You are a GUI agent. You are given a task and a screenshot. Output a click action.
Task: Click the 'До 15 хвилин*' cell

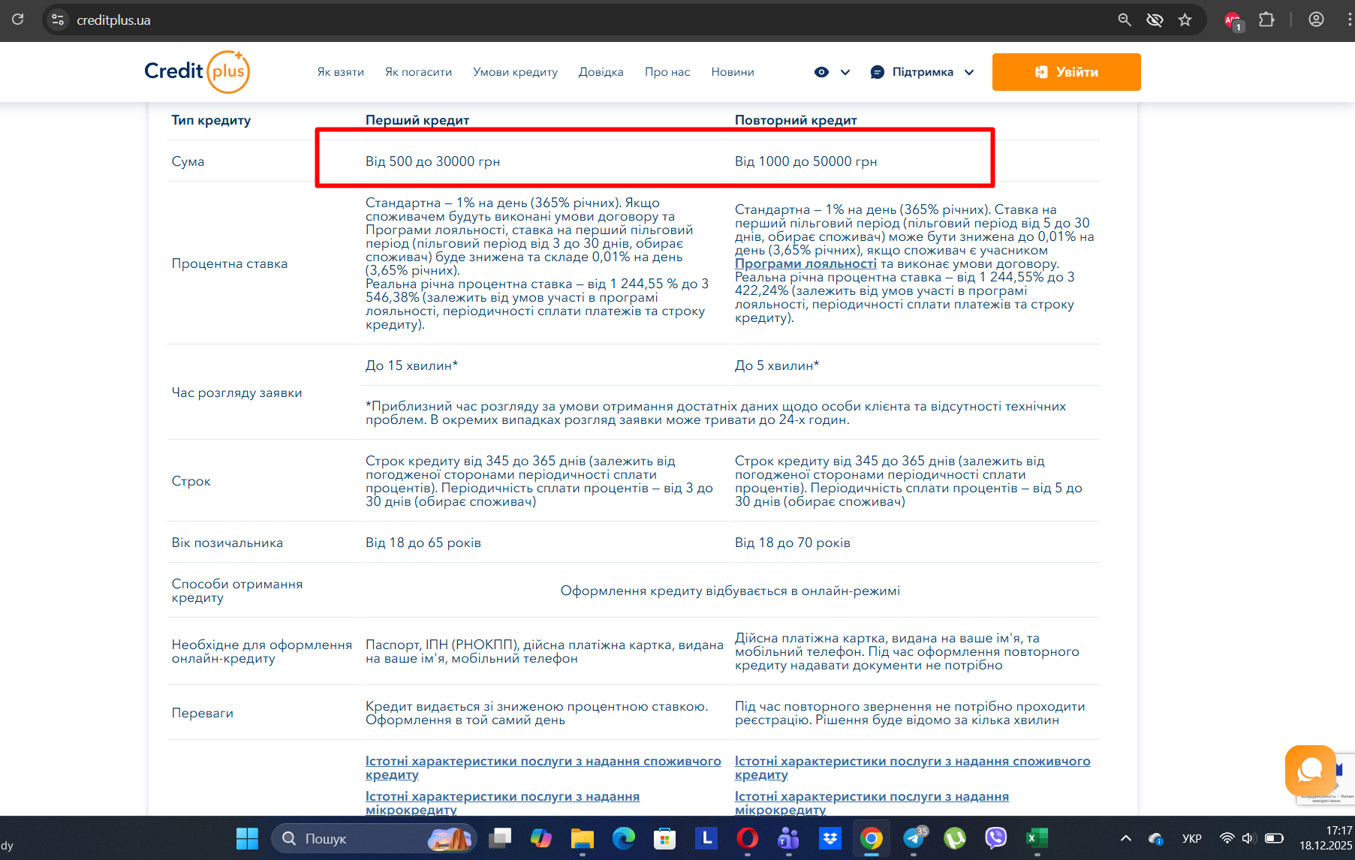pos(411,365)
